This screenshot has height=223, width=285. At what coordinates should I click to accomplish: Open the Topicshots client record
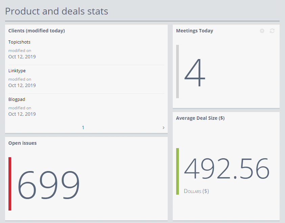point(19,42)
